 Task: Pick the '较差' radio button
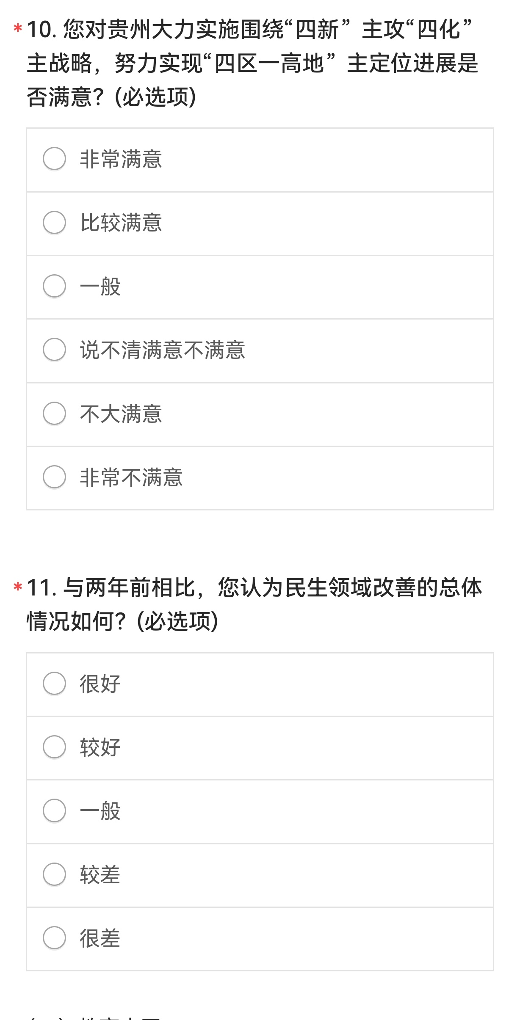tap(54, 874)
